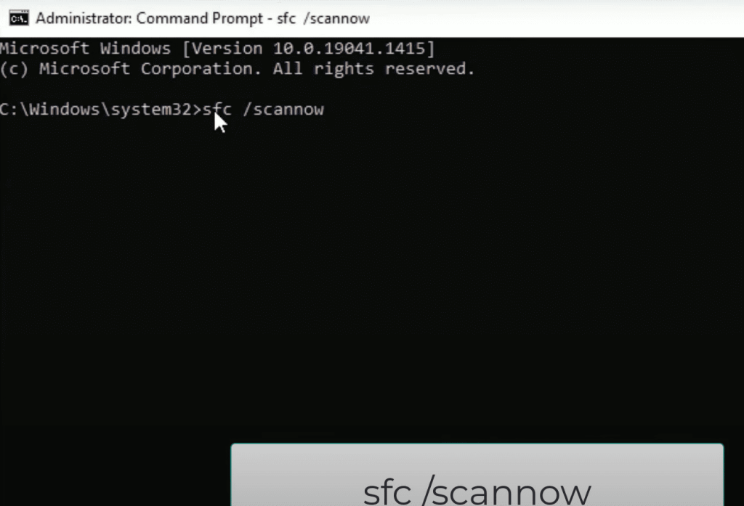Image resolution: width=744 pixels, height=506 pixels.
Task: Click the "All rights" text
Action: click(x=323, y=69)
